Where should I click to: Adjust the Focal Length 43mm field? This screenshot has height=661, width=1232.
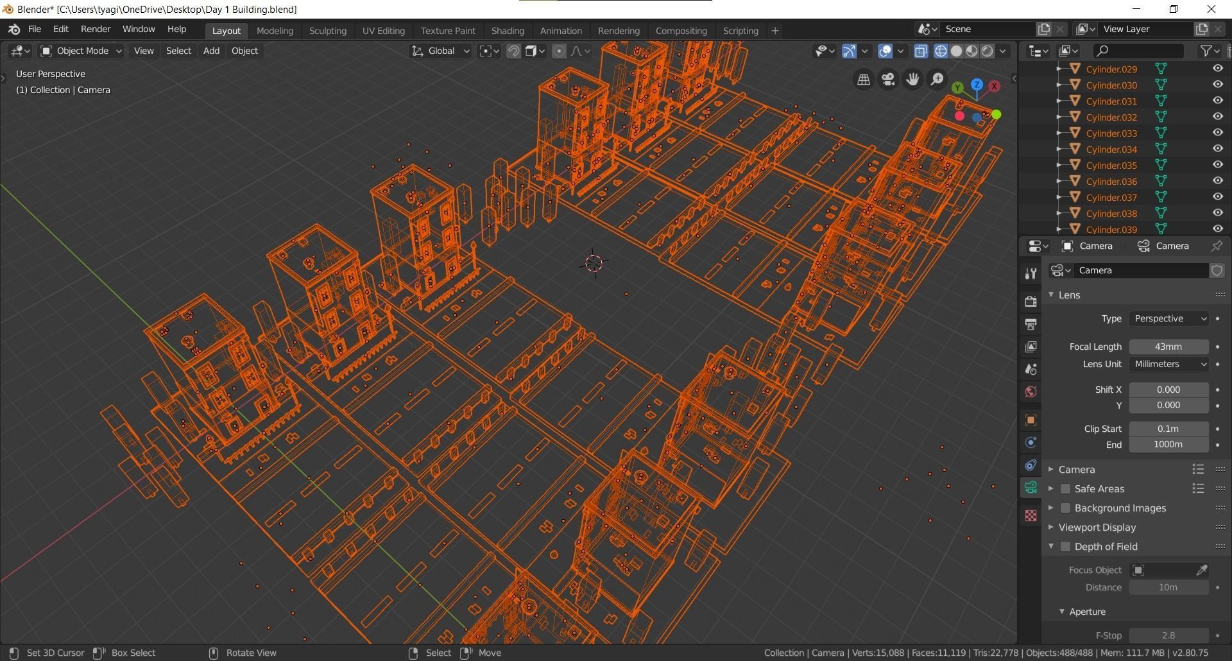(x=1168, y=347)
